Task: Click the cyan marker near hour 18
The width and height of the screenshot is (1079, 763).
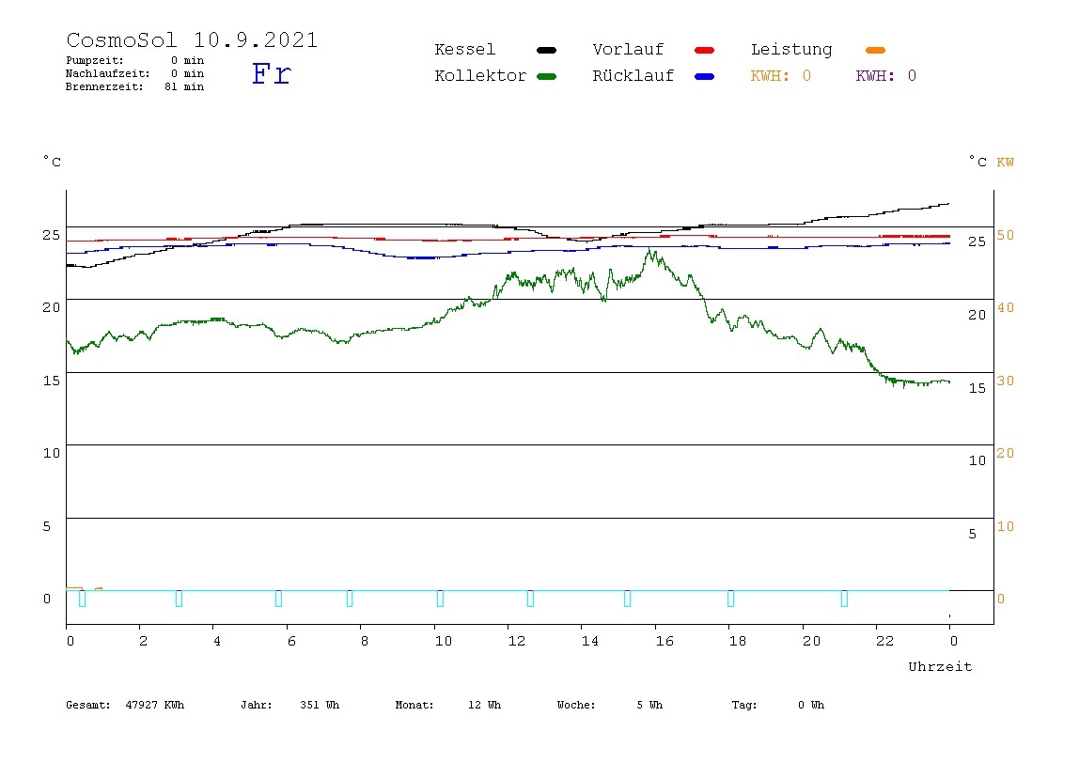Action: [x=731, y=599]
